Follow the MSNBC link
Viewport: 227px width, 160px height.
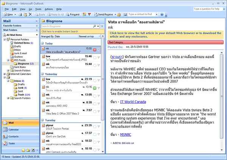point(126,135)
